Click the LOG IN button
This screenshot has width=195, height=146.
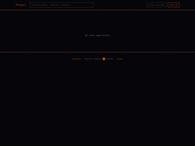174,5
